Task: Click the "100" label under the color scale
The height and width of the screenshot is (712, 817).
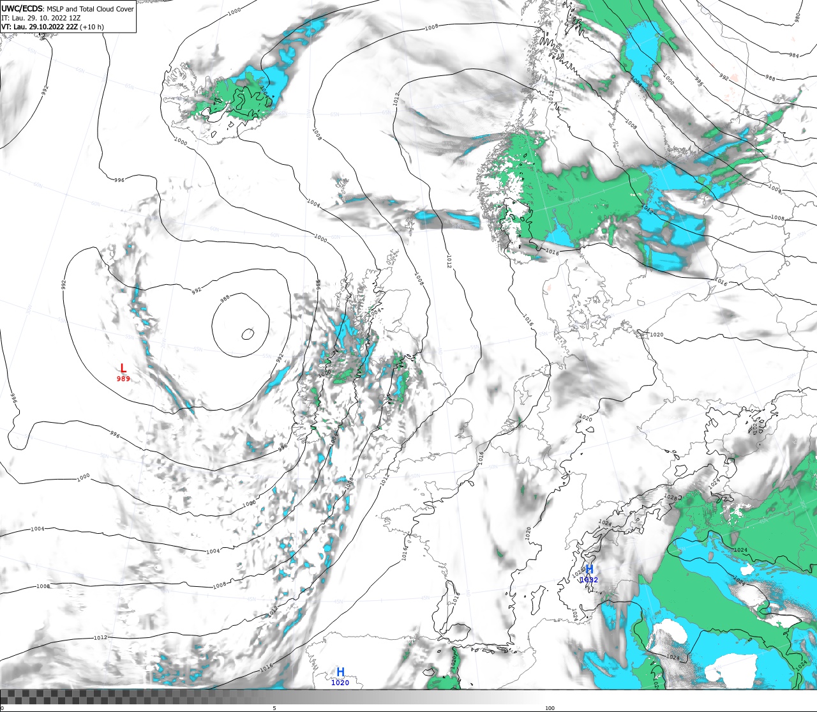Action: [x=550, y=708]
